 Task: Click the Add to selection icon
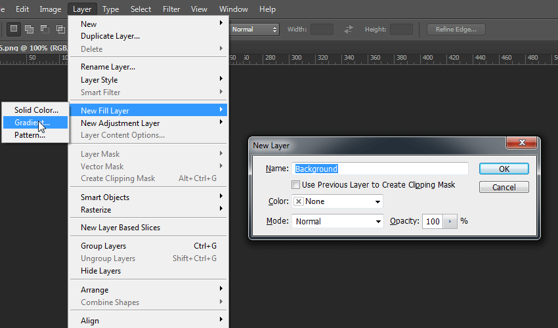point(29,29)
